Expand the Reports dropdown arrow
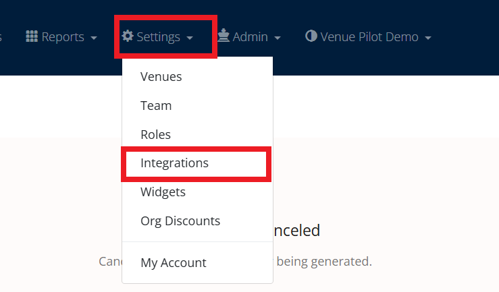This screenshot has height=292, width=499. (94, 38)
